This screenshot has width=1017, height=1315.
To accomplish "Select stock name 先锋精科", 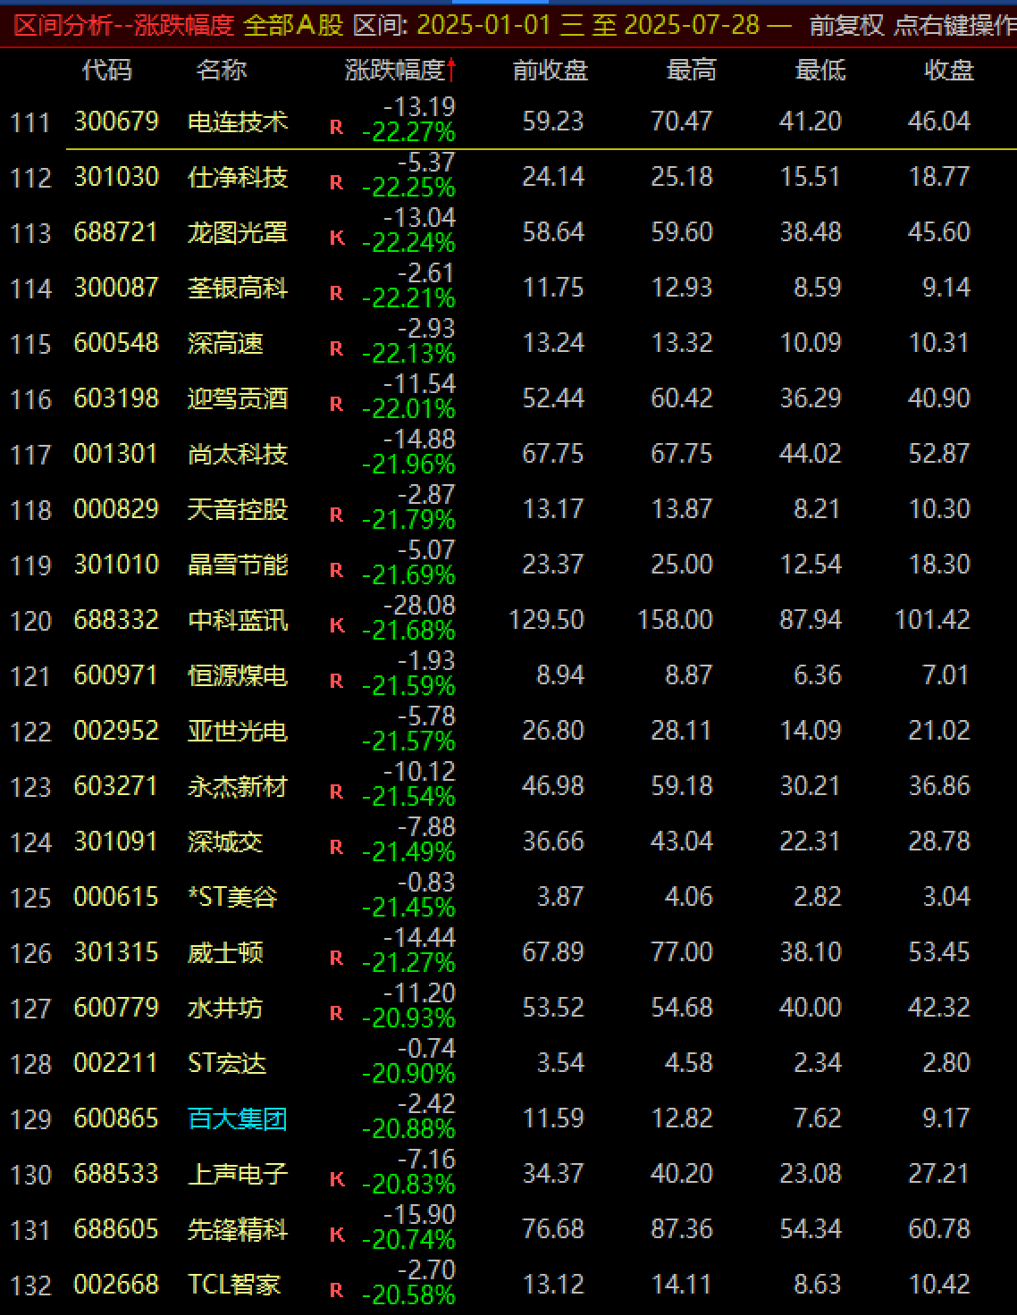I will (x=238, y=1228).
